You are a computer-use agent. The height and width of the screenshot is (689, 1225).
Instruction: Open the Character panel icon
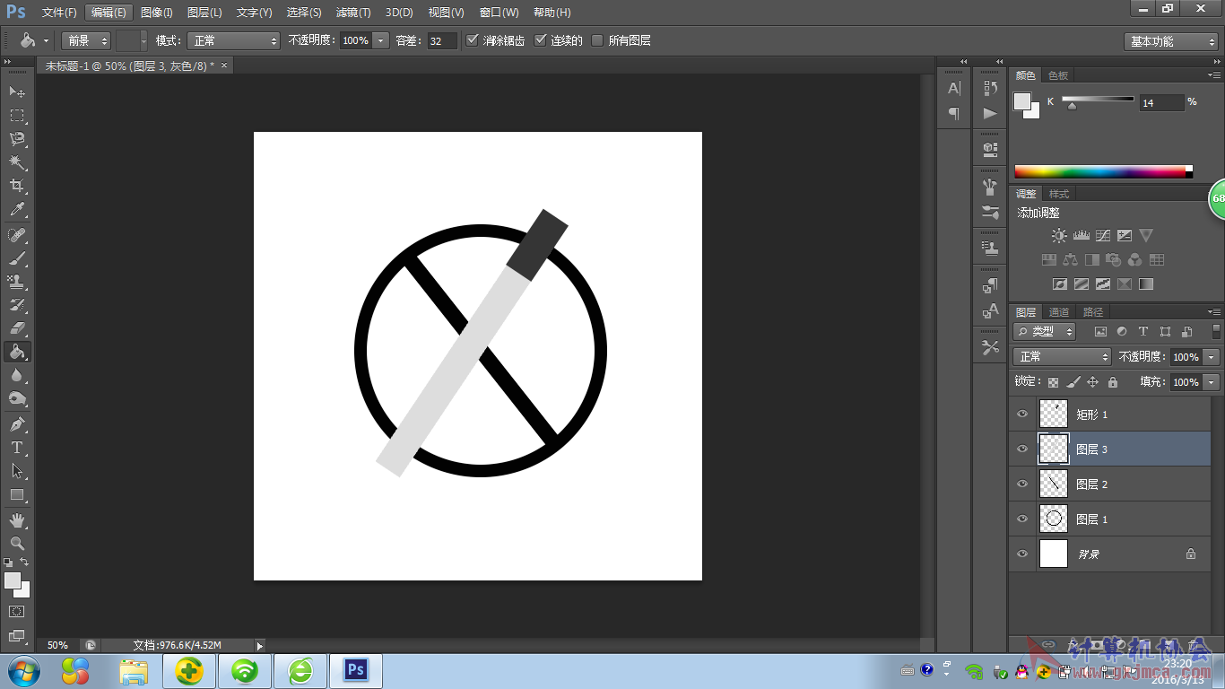click(954, 88)
